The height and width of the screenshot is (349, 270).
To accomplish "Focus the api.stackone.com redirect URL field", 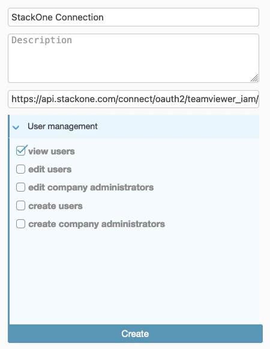I will tap(133, 99).
